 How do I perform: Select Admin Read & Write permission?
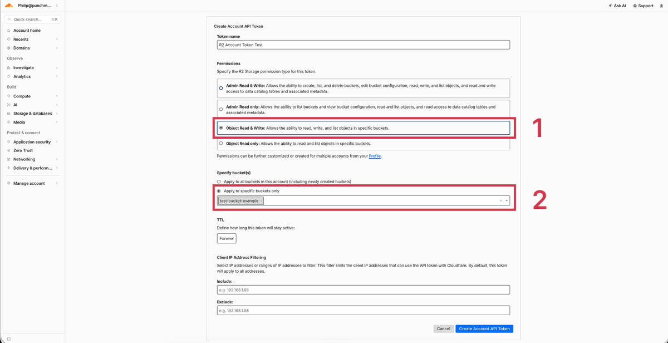click(x=221, y=88)
